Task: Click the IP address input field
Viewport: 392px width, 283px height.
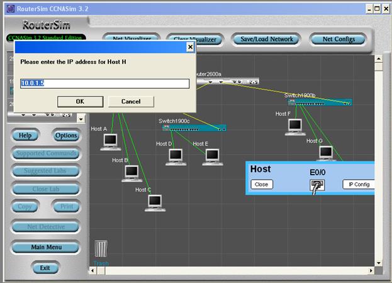Action: coord(104,84)
